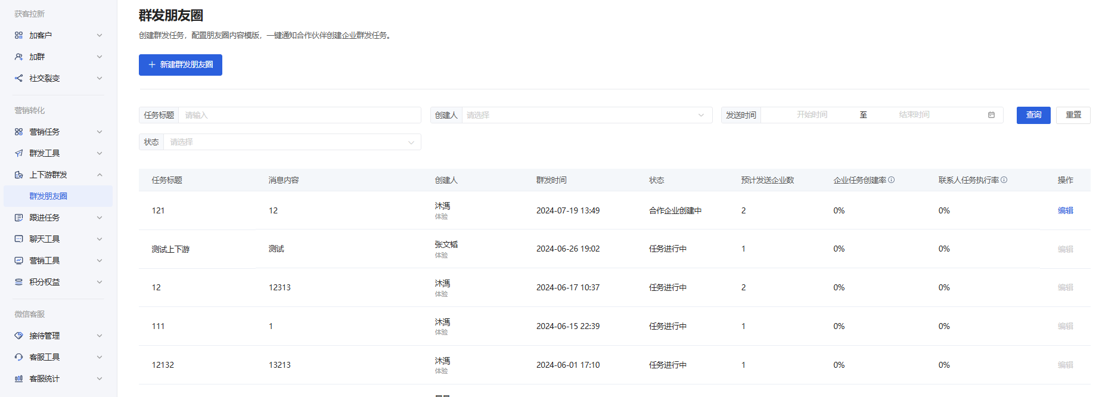Click the 预计发送企业数 column header
Image resolution: width=1099 pixels, height=397 pixels.
tap(768, 180)
